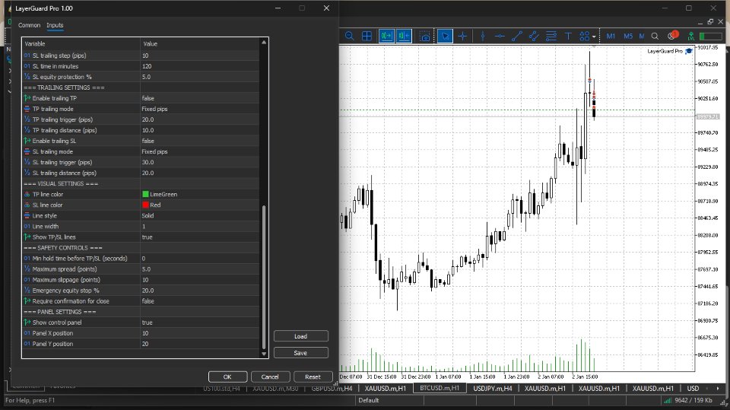The width and height of the screenshot is (730, 410).
Task: Click the Load button
Action: 301,336
